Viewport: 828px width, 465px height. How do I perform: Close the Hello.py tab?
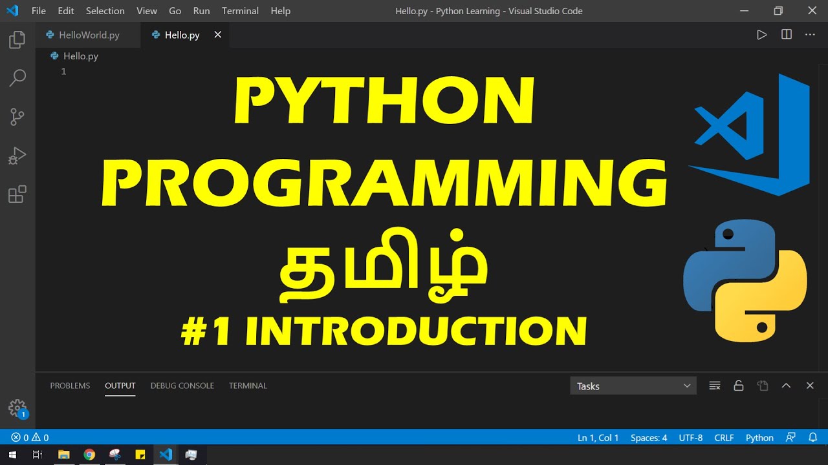(x=217, y=35)
